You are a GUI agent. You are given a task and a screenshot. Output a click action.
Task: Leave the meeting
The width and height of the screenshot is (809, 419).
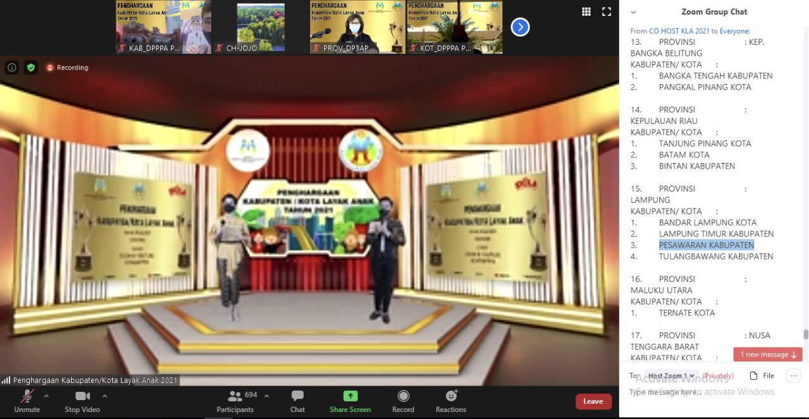click(593, 401)
